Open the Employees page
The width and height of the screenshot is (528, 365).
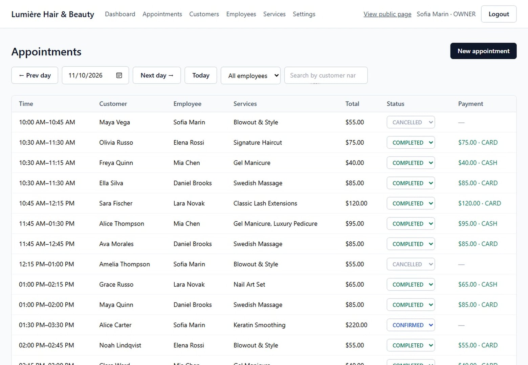coord(241,14)
